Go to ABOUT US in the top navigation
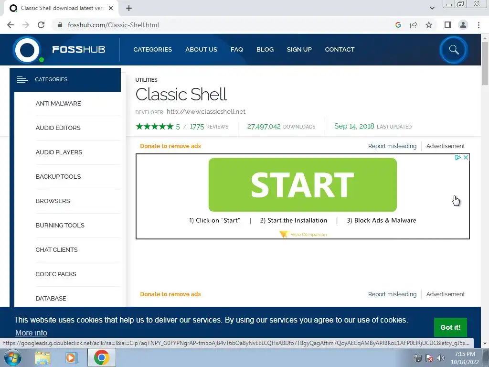 pyautogui.click(x=201, y=50)
